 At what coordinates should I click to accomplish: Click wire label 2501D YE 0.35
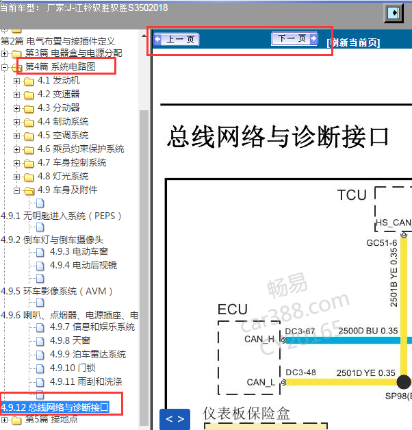(x=366, y=373)
